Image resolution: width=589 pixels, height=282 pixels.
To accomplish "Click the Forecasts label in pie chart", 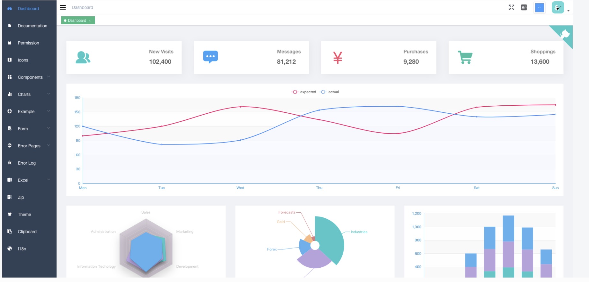I will click(287, 212).
